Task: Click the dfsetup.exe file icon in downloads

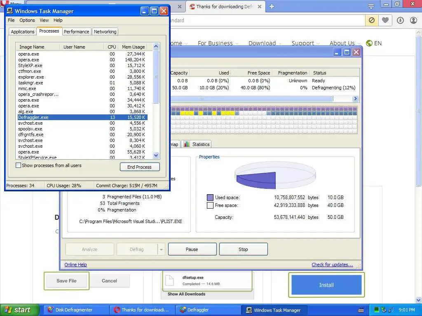Action: click(x=169, y=280)
